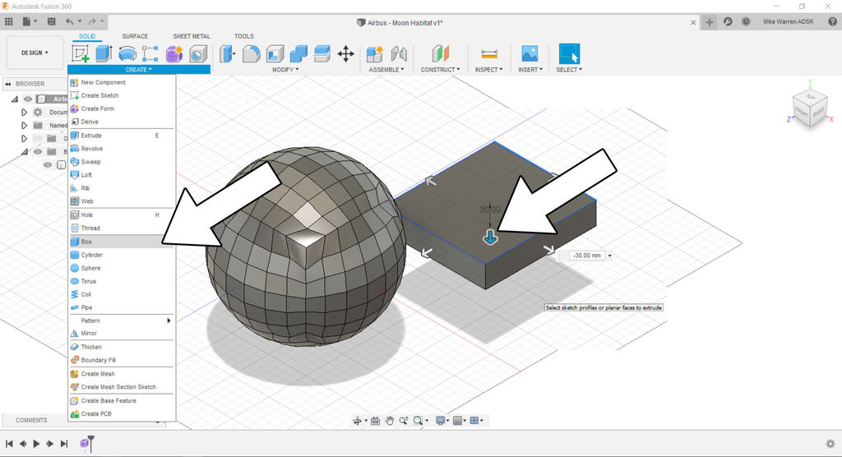Screen dimensions: 842x457
Task: Click the blue extrude distance arrow manipulator
Action: click(x=490, y=238)
